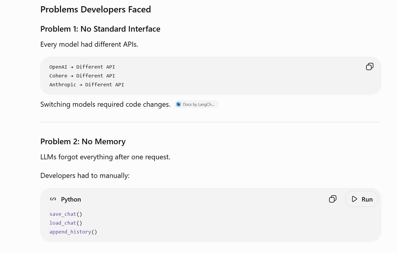Click the Python language label
397x253 pixels.
click(x=71, y=200)
